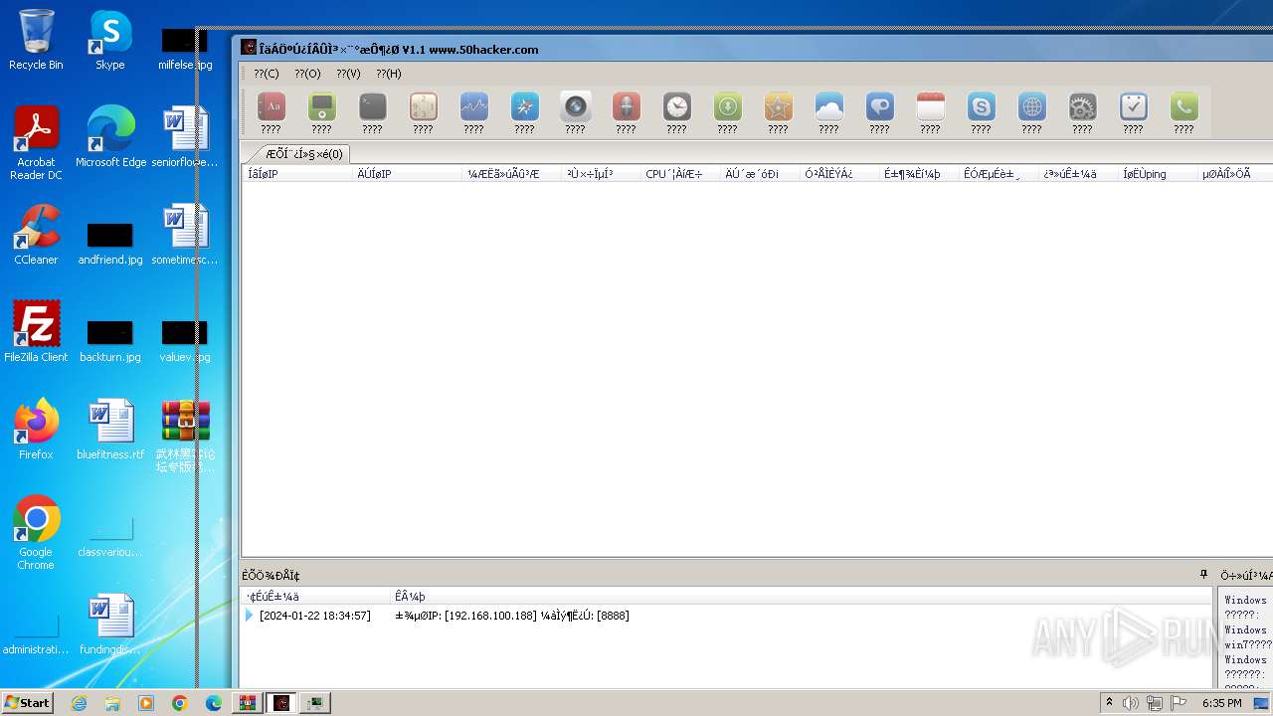
Task: Click the blue compass toolbar icon
Action: coord(524,106)
